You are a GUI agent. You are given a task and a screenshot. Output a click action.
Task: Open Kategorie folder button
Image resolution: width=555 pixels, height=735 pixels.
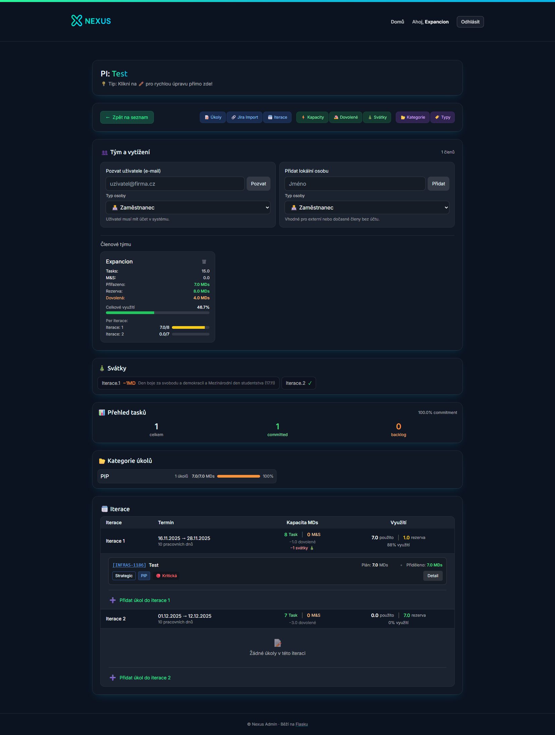[413, 117]
